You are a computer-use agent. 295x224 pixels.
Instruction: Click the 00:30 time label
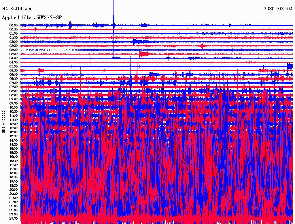pyautogui.click(x=14, y=30)
